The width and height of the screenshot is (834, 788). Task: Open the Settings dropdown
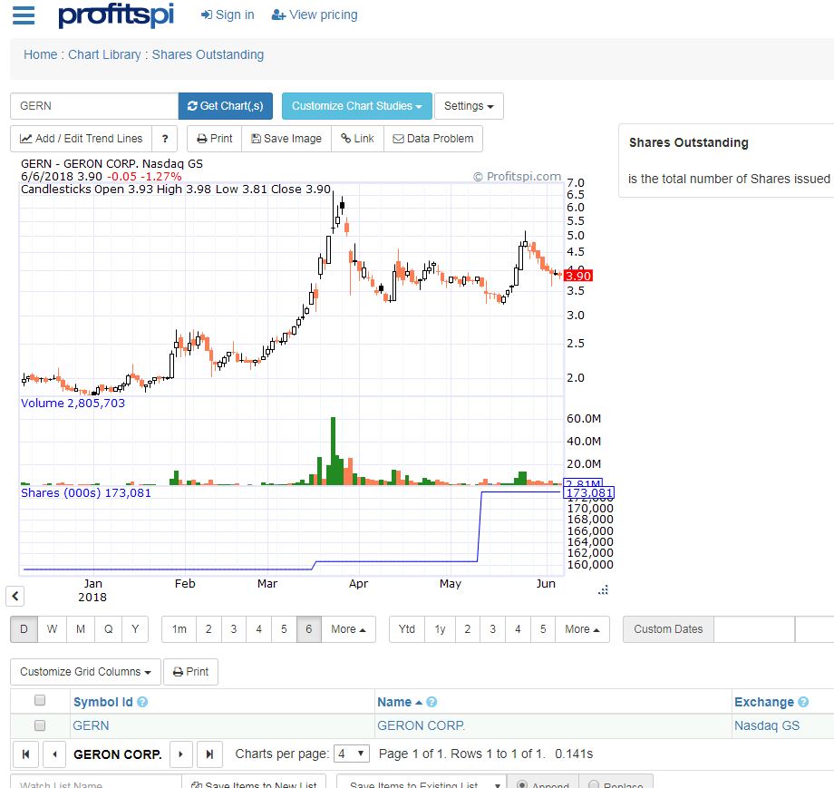[469, 106]
